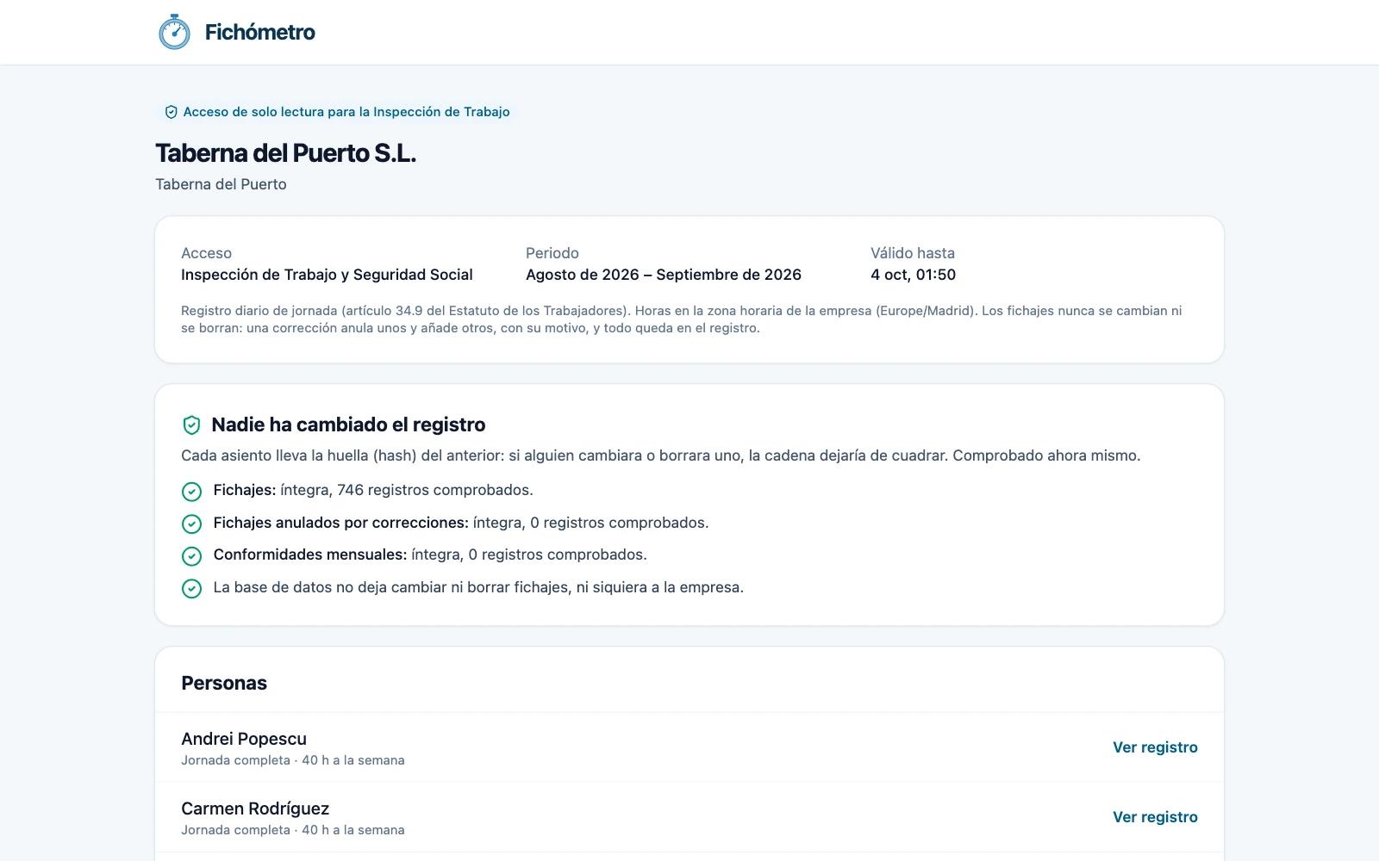1379x861 pixels.
Task: Select the name Carmen Rodríguez
Action: (x=255, y=808)
